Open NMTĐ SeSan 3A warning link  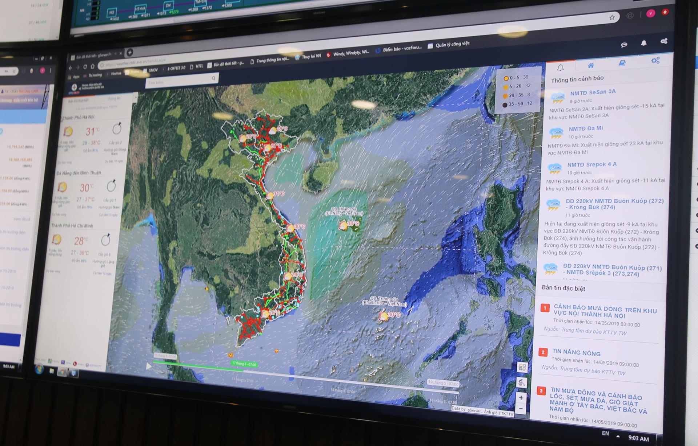tap(593, 92)
